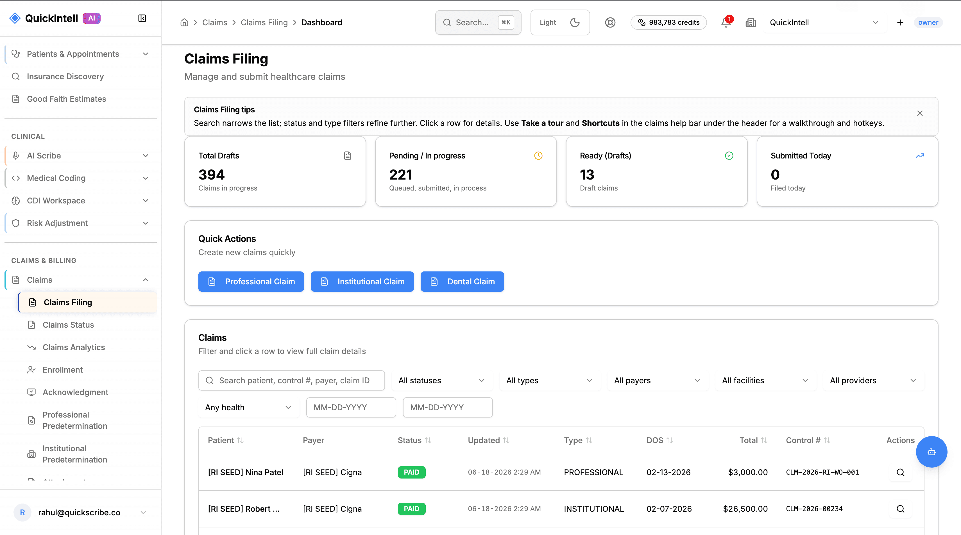
Task: Open Enrollment page
Action: click(x=87, y=370)
